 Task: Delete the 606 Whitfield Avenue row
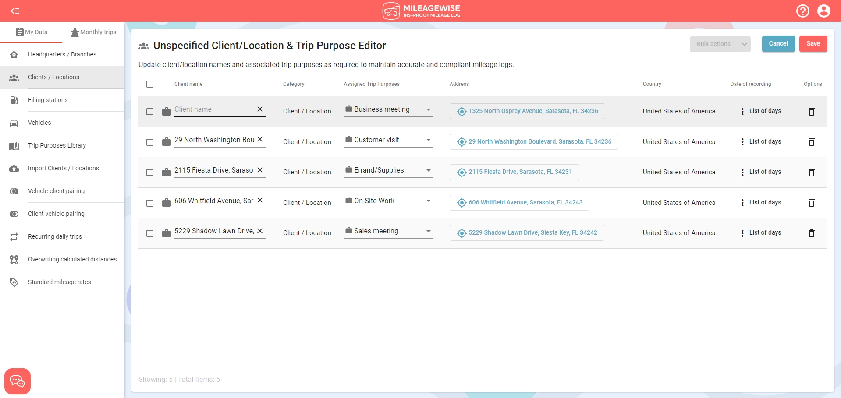pyautogui.click(x=811, y=203)
